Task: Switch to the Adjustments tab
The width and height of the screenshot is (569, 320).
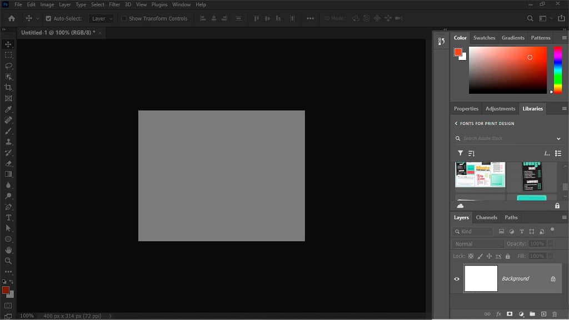Action: [x=501, y=108]
